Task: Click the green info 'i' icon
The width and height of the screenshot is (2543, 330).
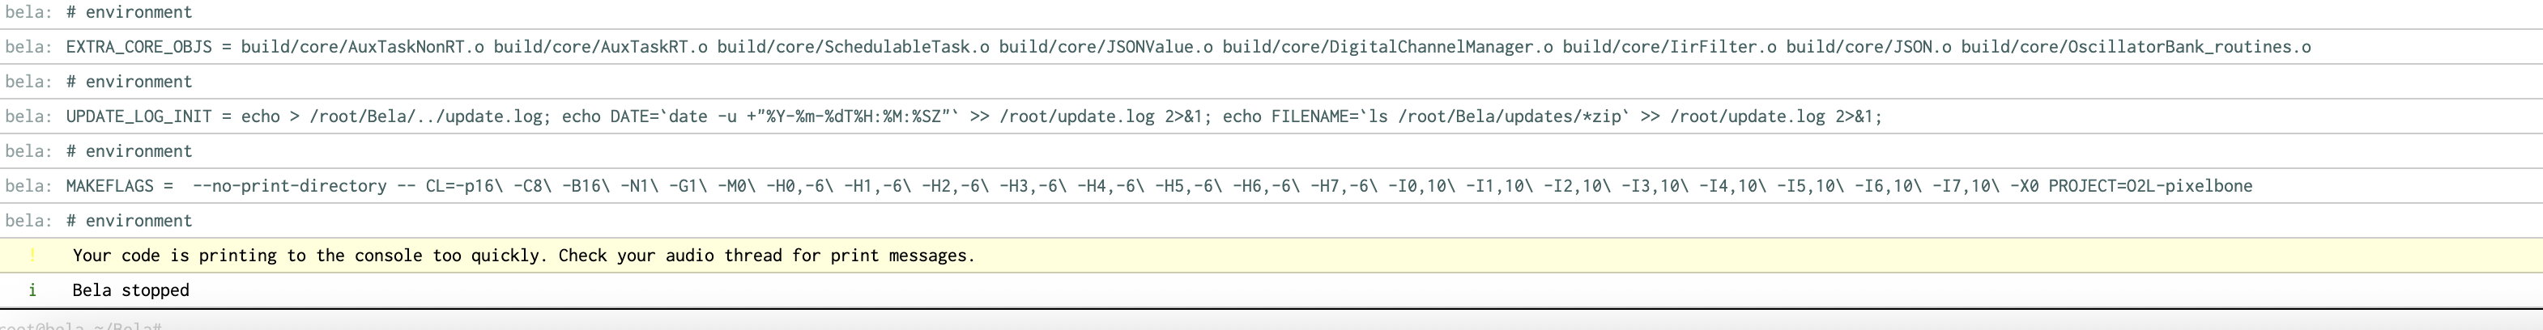Action: coord(32,290)
